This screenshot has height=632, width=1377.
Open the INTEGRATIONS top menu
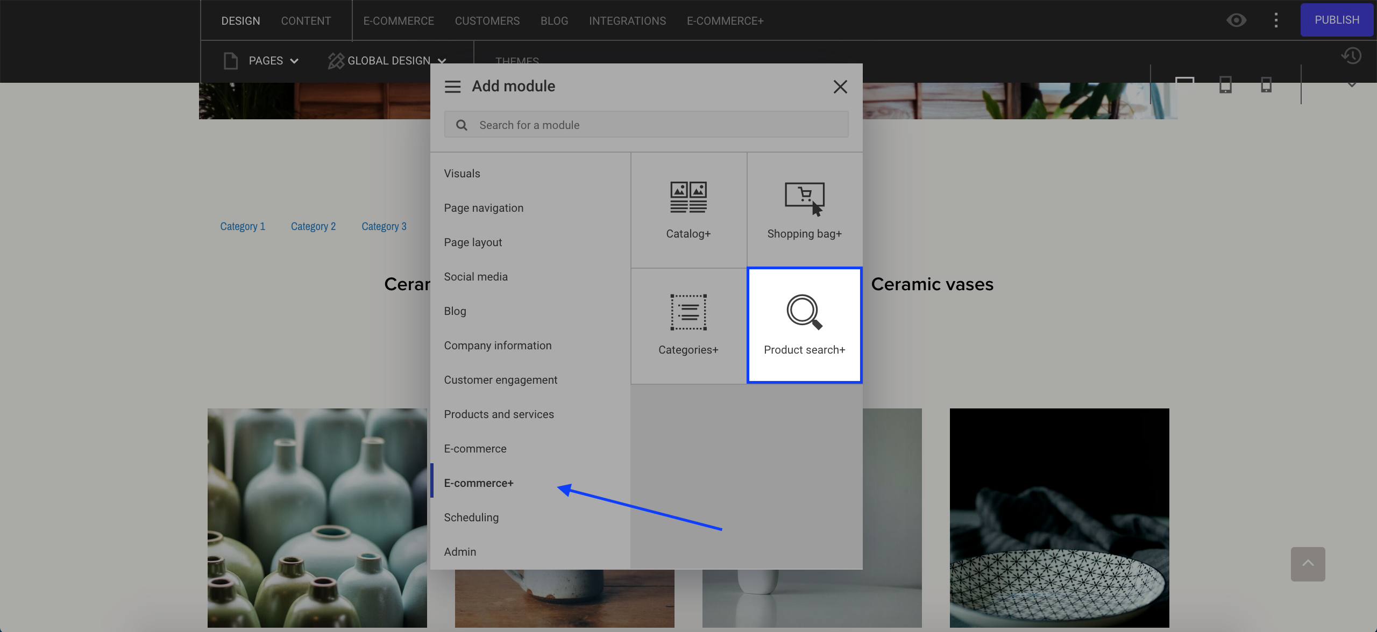627,21
